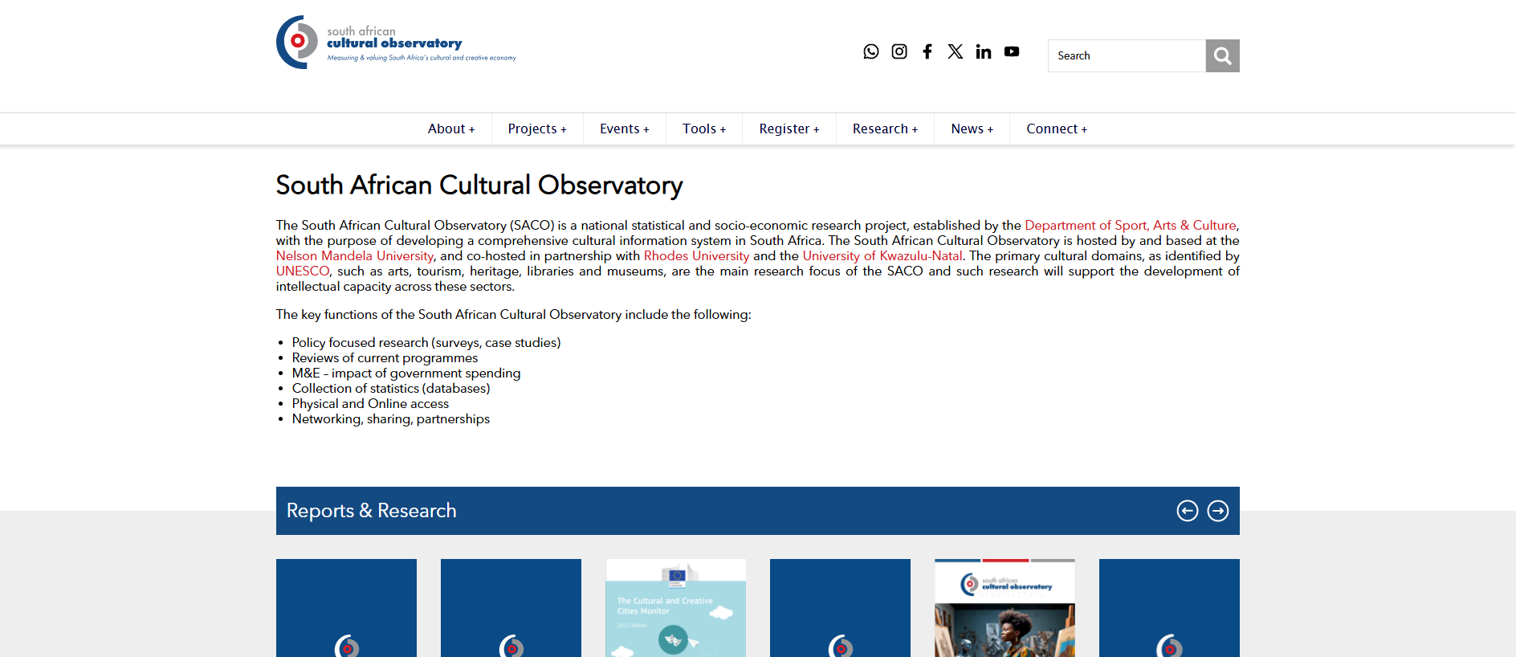Click the 'Physical and Online access' bullet
Image resolution: width=1516 pixels, height=657 pixels.
(x=370, y=404)
